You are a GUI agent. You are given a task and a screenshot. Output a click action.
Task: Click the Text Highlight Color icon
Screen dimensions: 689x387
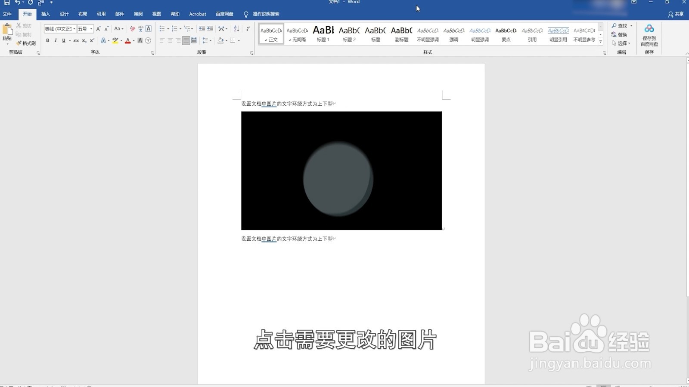115,40
